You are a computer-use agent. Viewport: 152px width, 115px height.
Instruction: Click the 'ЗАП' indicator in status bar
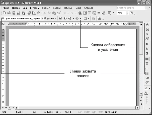(x=80, y=112)
